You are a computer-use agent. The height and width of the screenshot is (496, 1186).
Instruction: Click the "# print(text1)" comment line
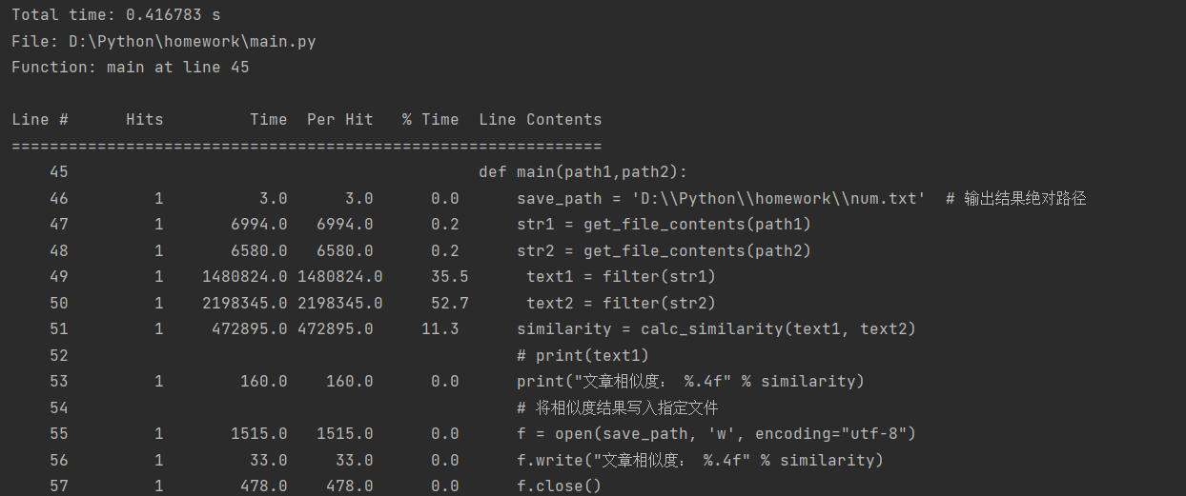click(x=583, y=355)
